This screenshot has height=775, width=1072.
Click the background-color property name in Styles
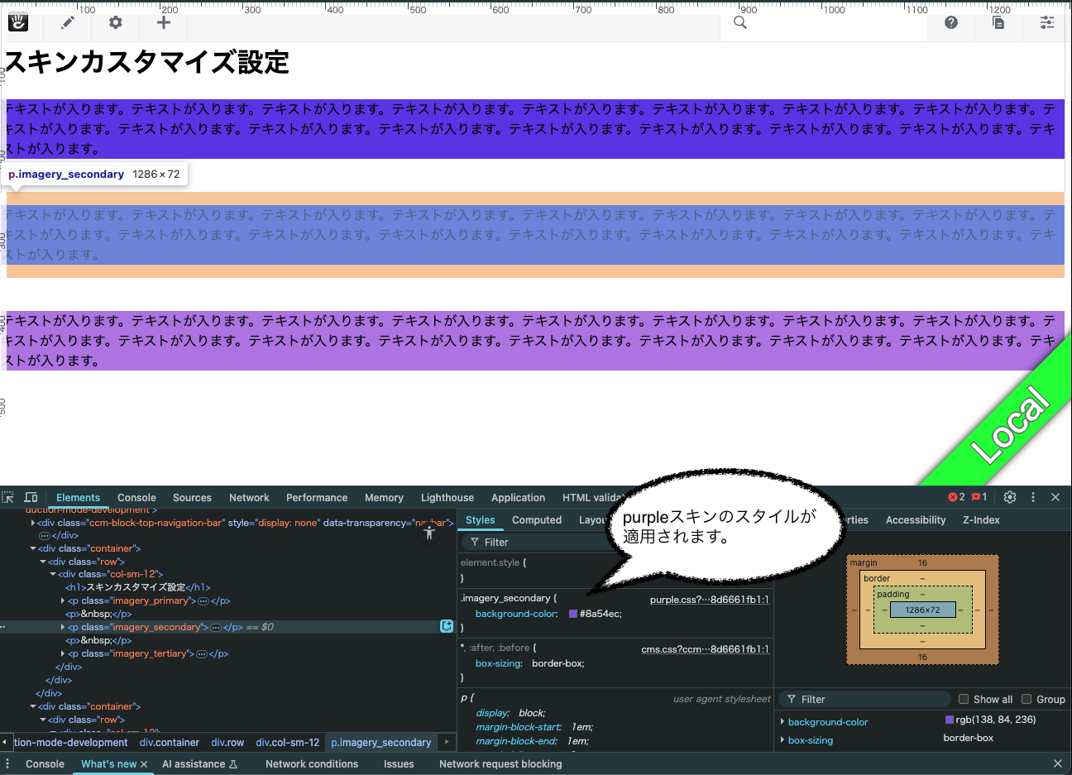click(514, 614)
